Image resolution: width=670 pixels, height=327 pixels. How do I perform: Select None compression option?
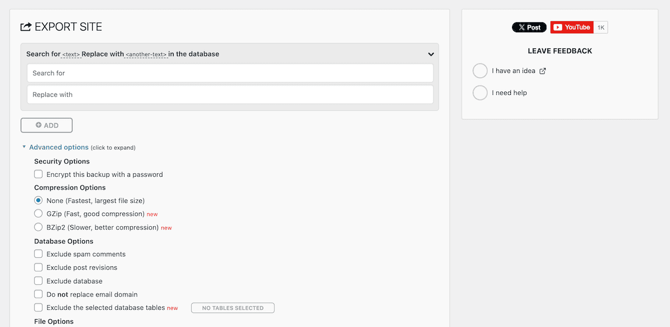coord(39,201)
